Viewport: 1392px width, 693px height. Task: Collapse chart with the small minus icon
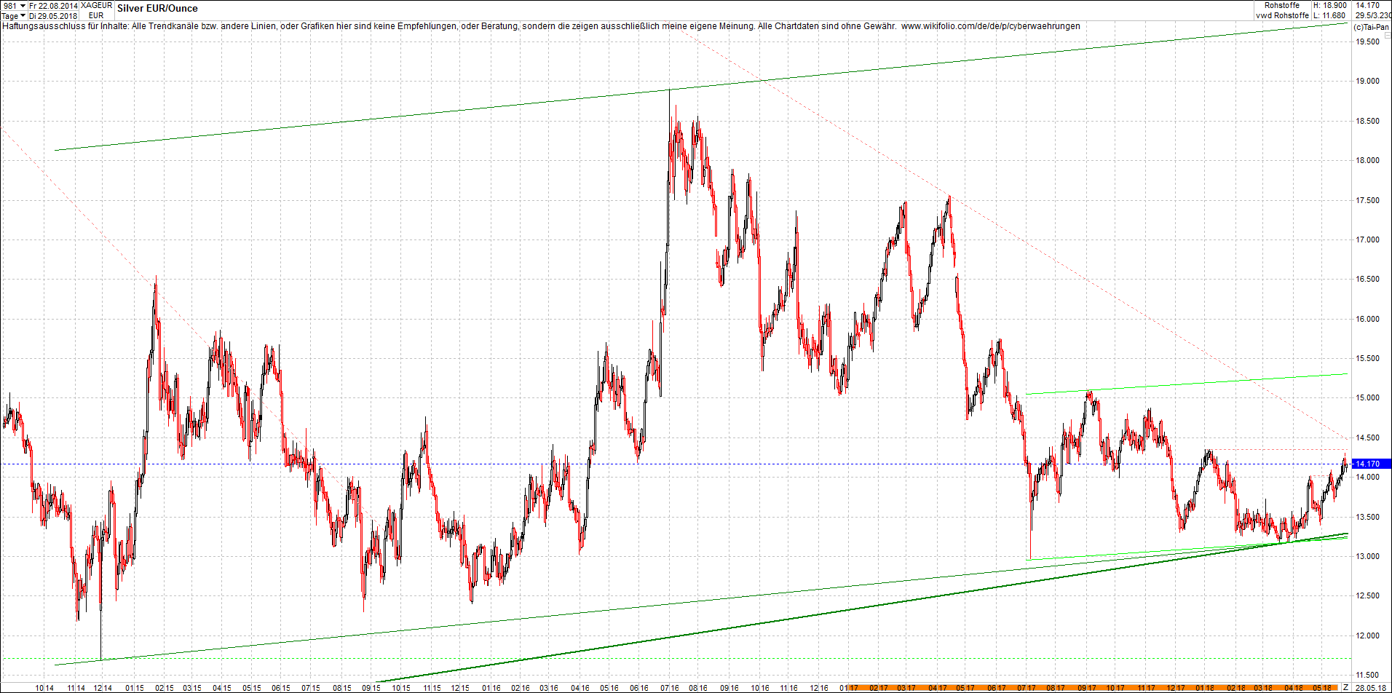[x=1387, y=36]
